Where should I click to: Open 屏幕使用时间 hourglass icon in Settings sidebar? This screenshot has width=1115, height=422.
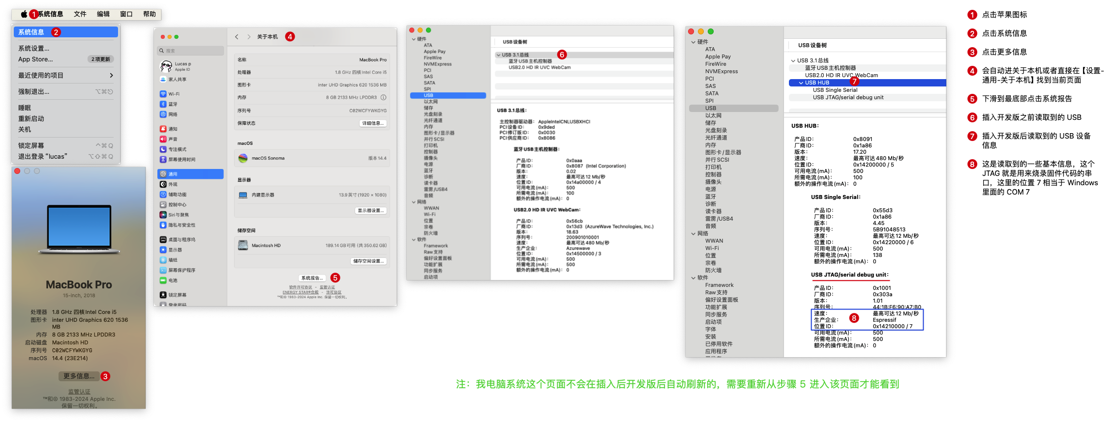point(163,160)
